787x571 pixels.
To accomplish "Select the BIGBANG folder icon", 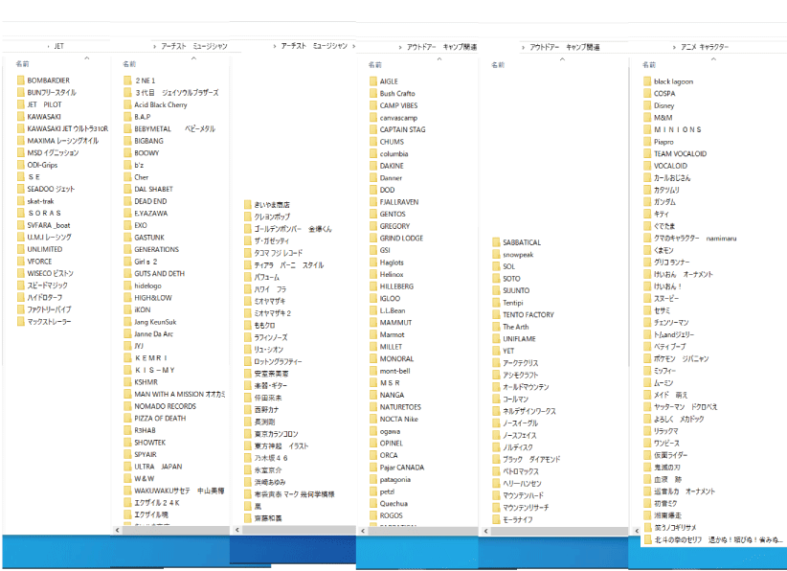I will coord(127,141).
